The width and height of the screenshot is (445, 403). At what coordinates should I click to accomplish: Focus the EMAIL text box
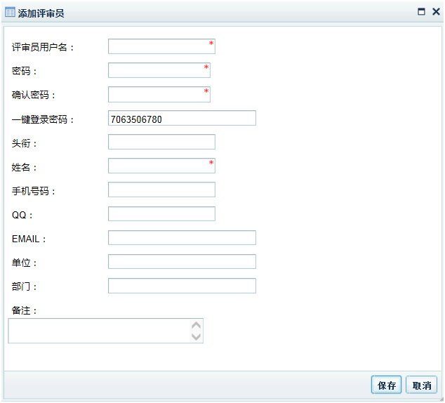click(182, 238)
